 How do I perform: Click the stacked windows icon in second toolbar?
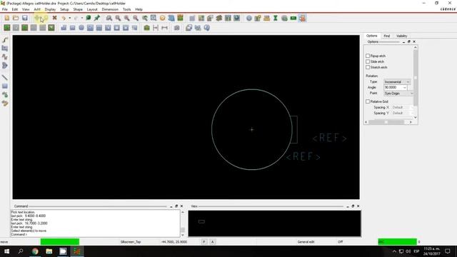point(189,28)
